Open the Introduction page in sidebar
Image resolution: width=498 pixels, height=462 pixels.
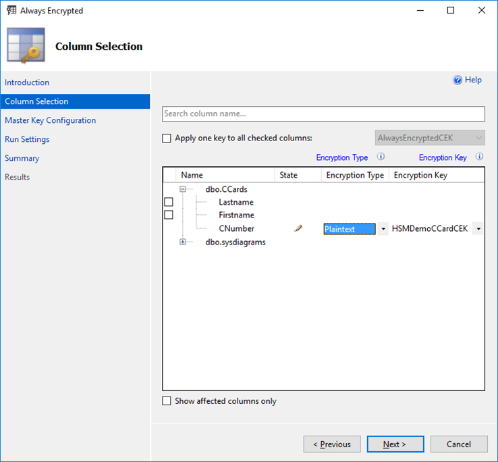27,82
